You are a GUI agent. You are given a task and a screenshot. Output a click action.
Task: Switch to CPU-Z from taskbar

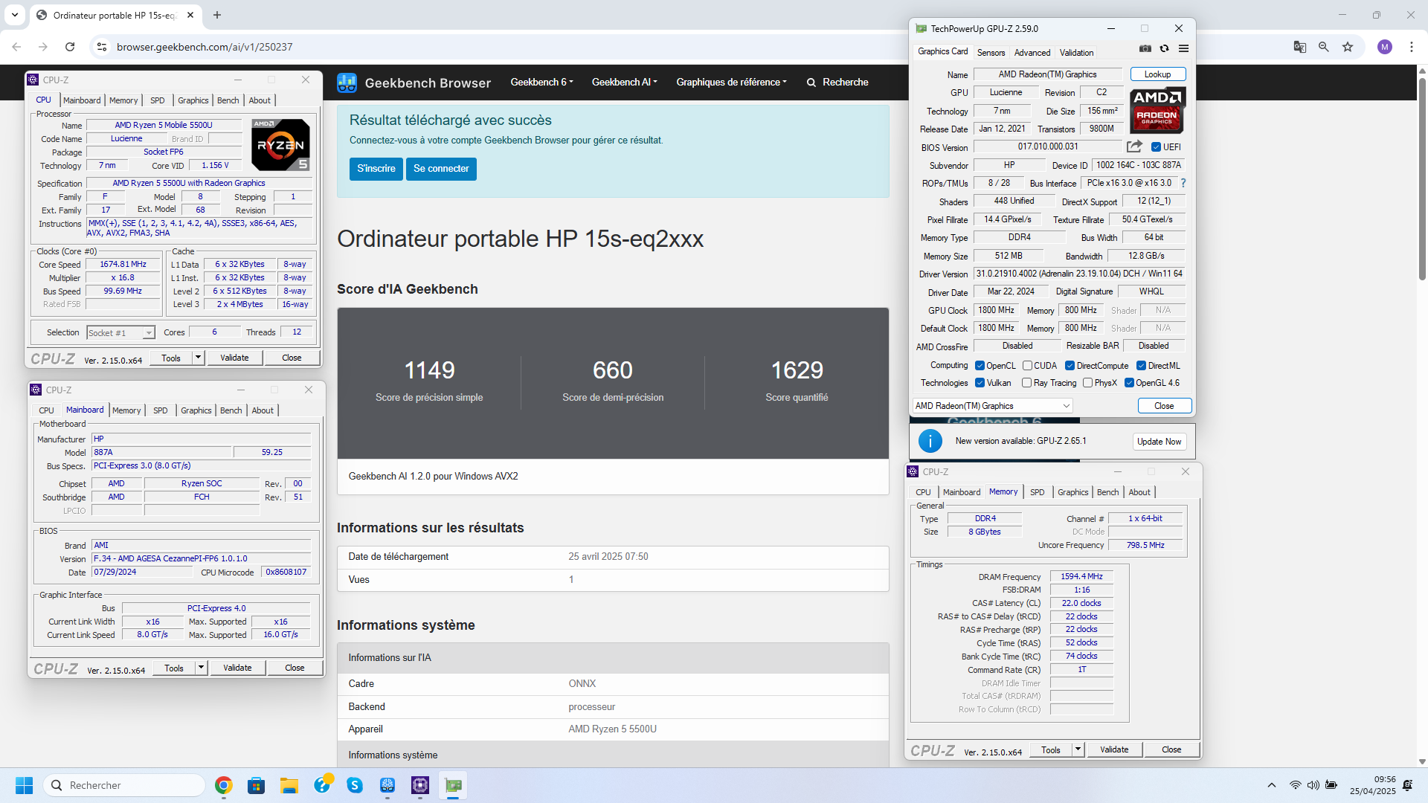coord(420,785)
